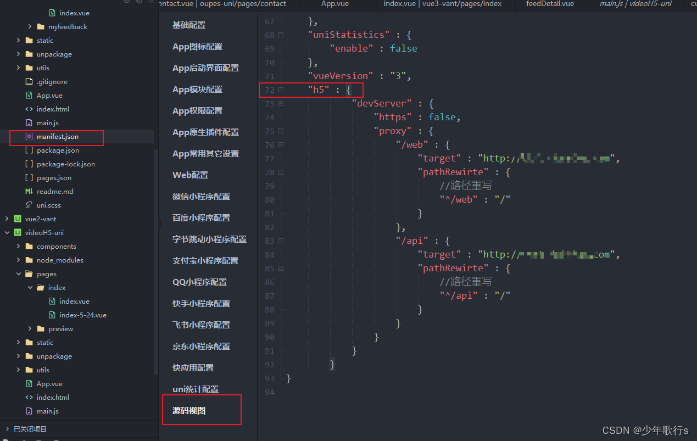Open the Web配置 section

[191, 175]
